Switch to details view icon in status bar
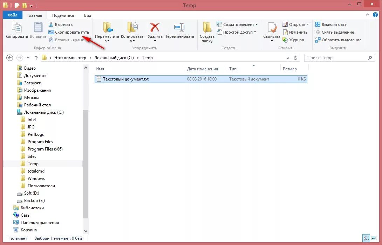Image resolution: width=382 pixels, height=245 pixels. click(366, 238)
